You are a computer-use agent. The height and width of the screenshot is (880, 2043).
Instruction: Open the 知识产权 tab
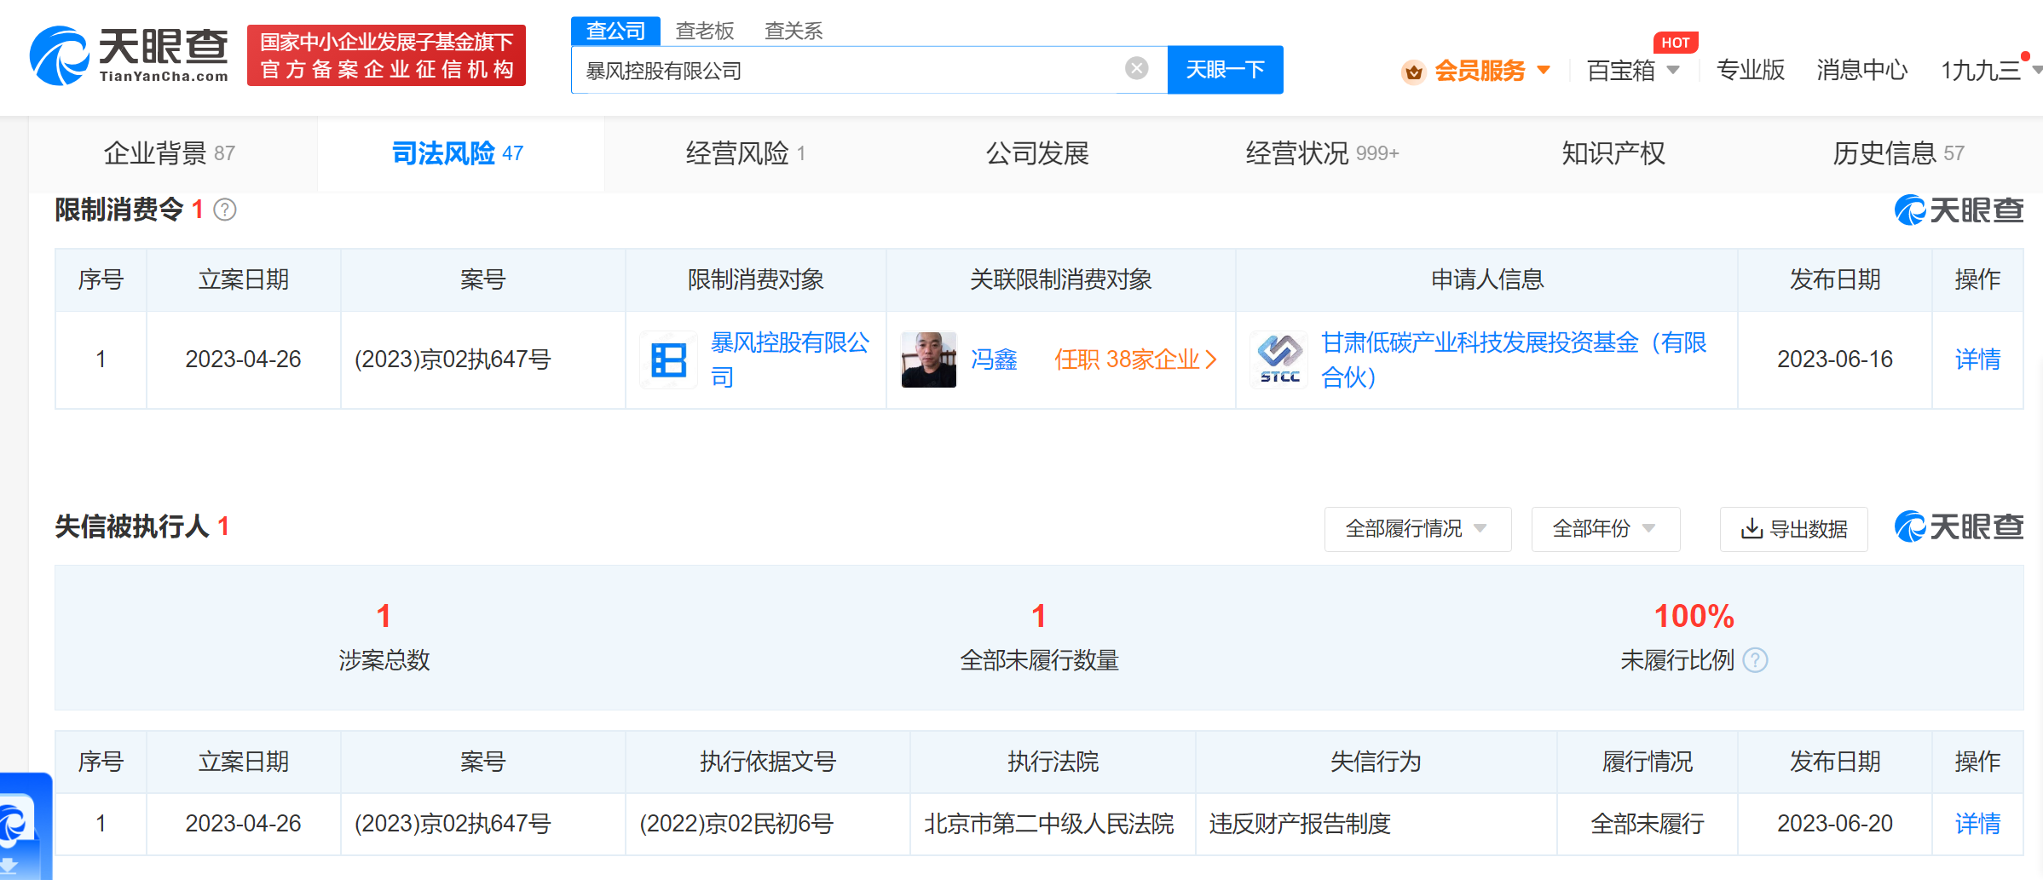[1613, 153]
